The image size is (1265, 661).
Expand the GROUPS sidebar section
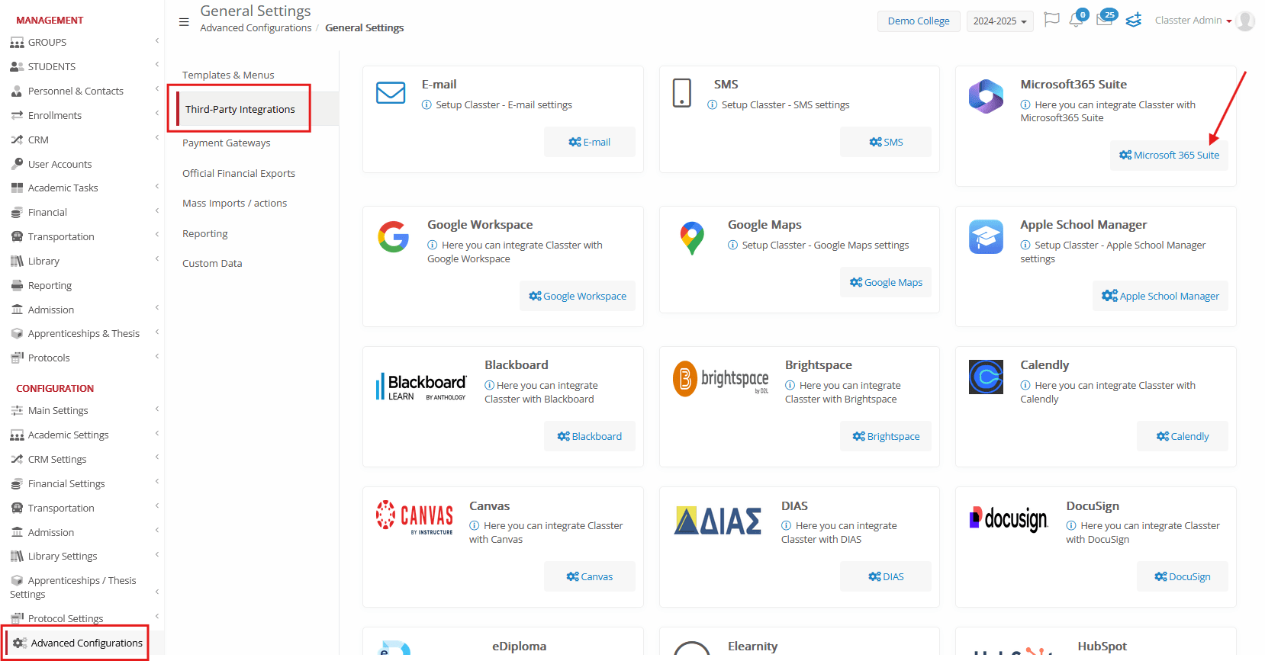(x=82, y=42)
